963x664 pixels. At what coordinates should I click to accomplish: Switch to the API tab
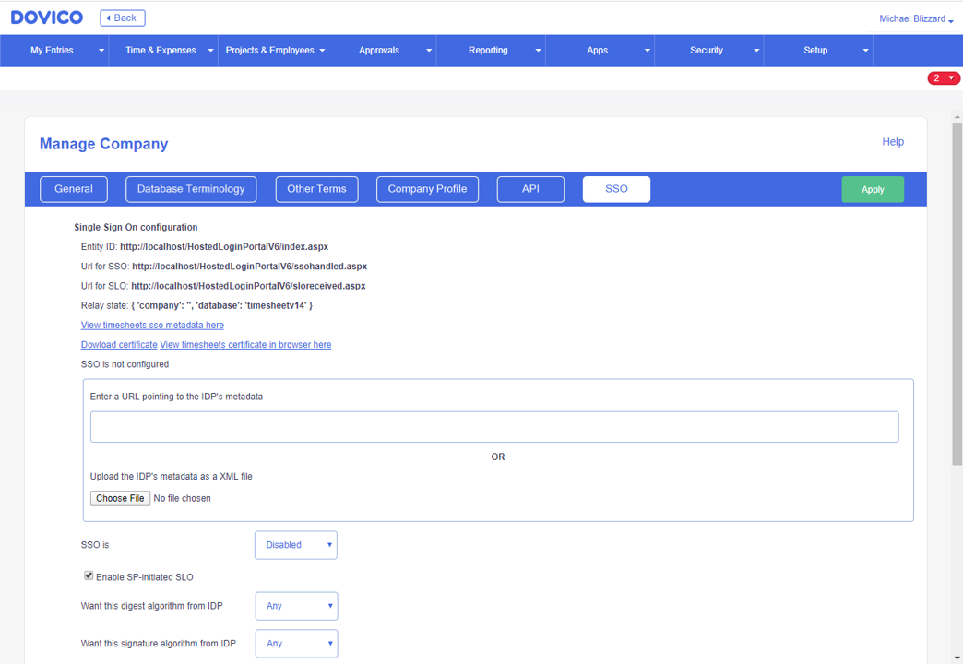[530, 189]
